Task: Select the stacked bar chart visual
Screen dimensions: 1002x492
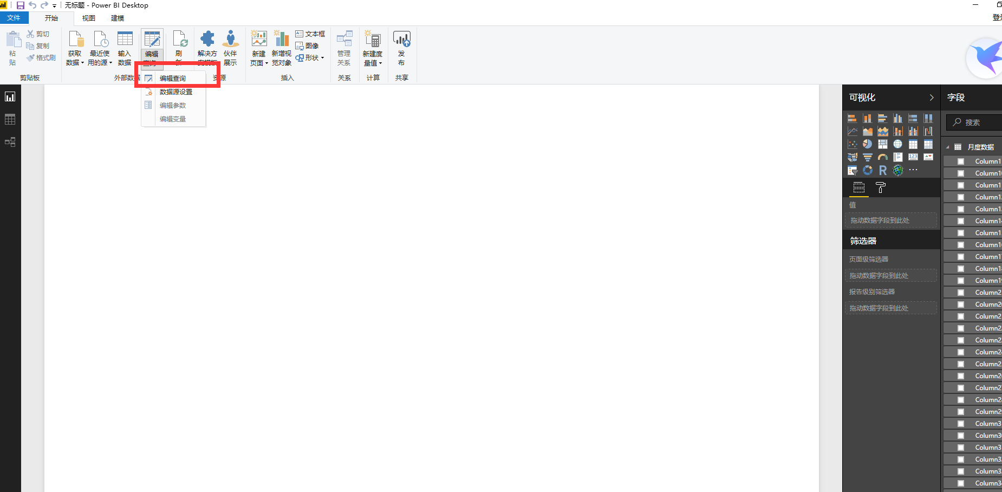Action: (853, 118)
